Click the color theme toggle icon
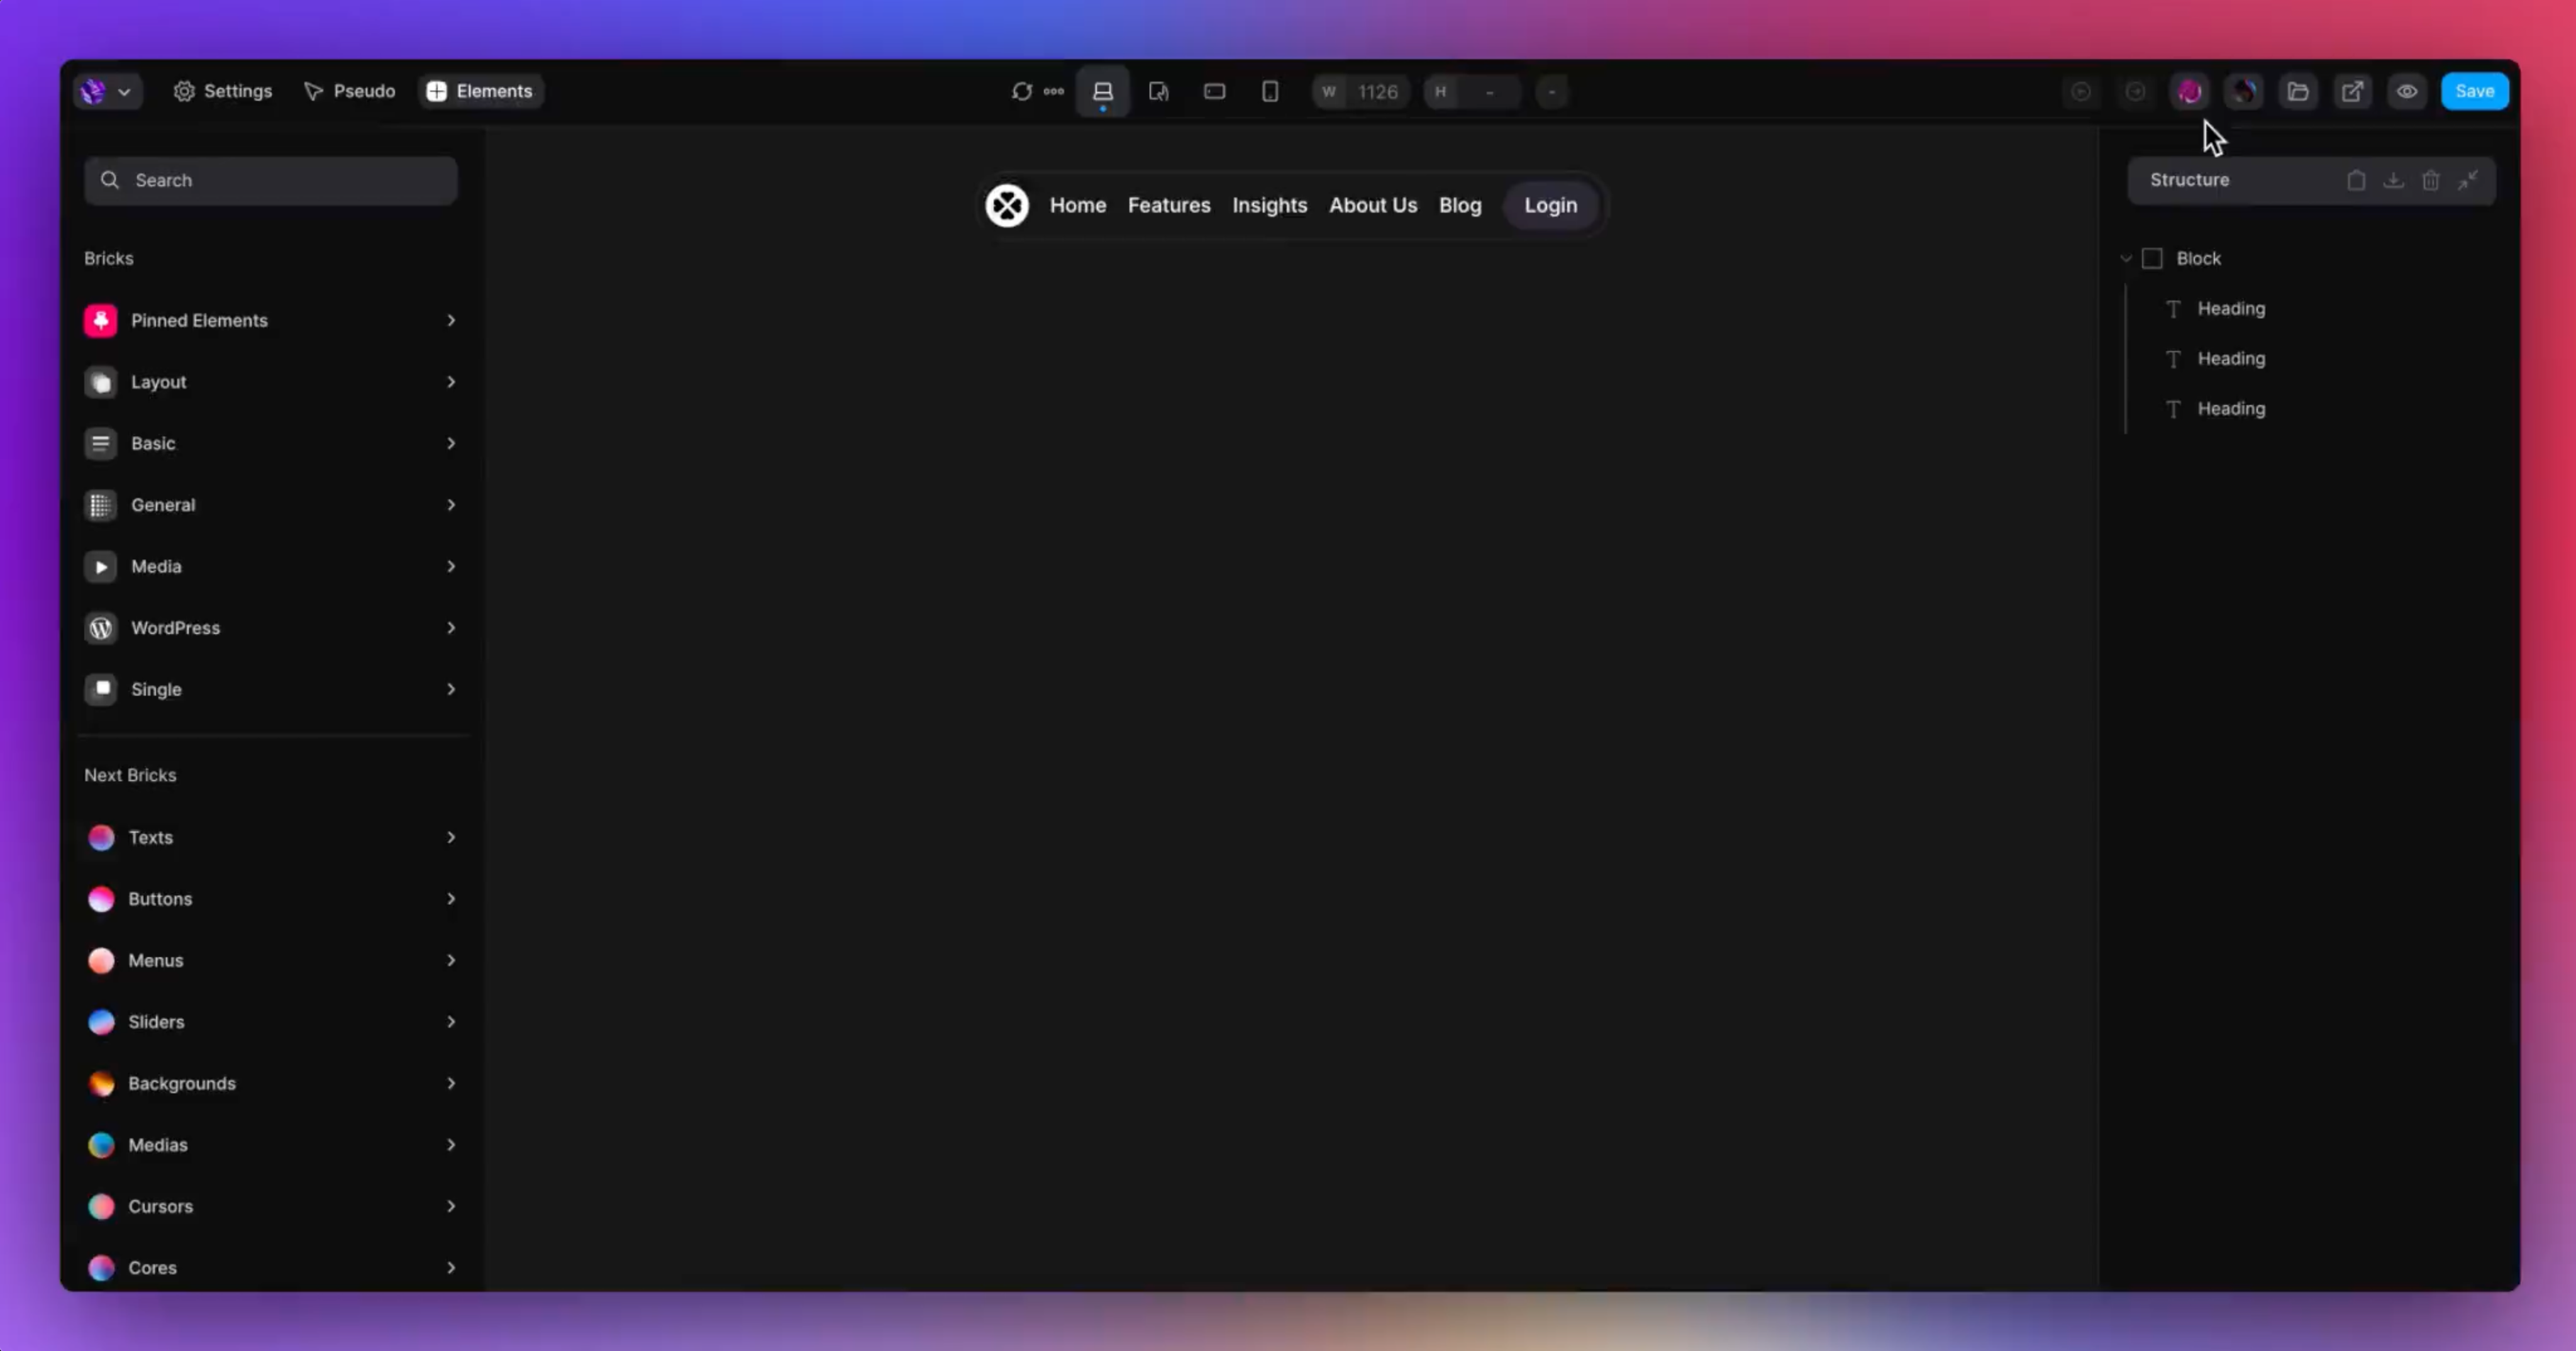Screen dimensions: 2576x1351 click(2245, 91)
